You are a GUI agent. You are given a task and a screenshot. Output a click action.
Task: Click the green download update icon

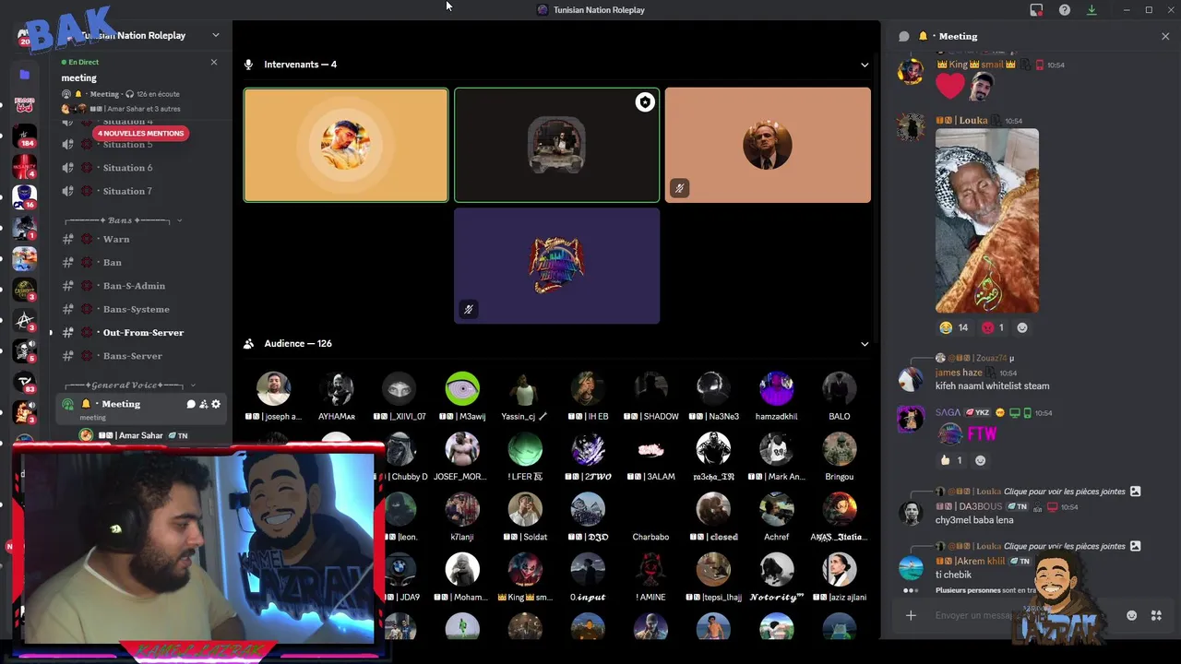click(1092, 10)
